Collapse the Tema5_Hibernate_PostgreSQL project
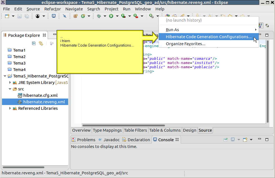 pyautogui.click(x=5, y=76)
